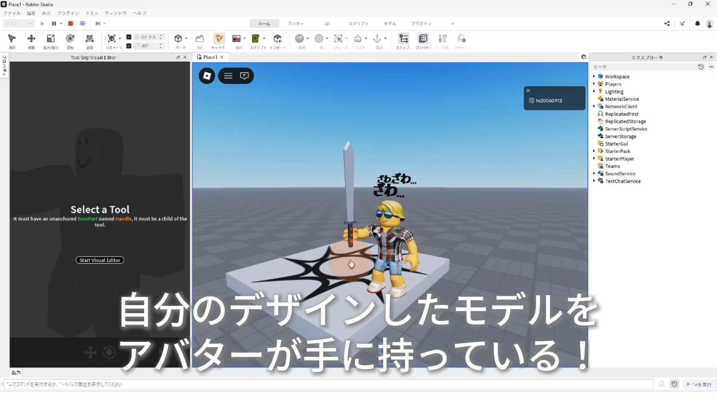Select the Move (移動) tool

pos(31,39)
